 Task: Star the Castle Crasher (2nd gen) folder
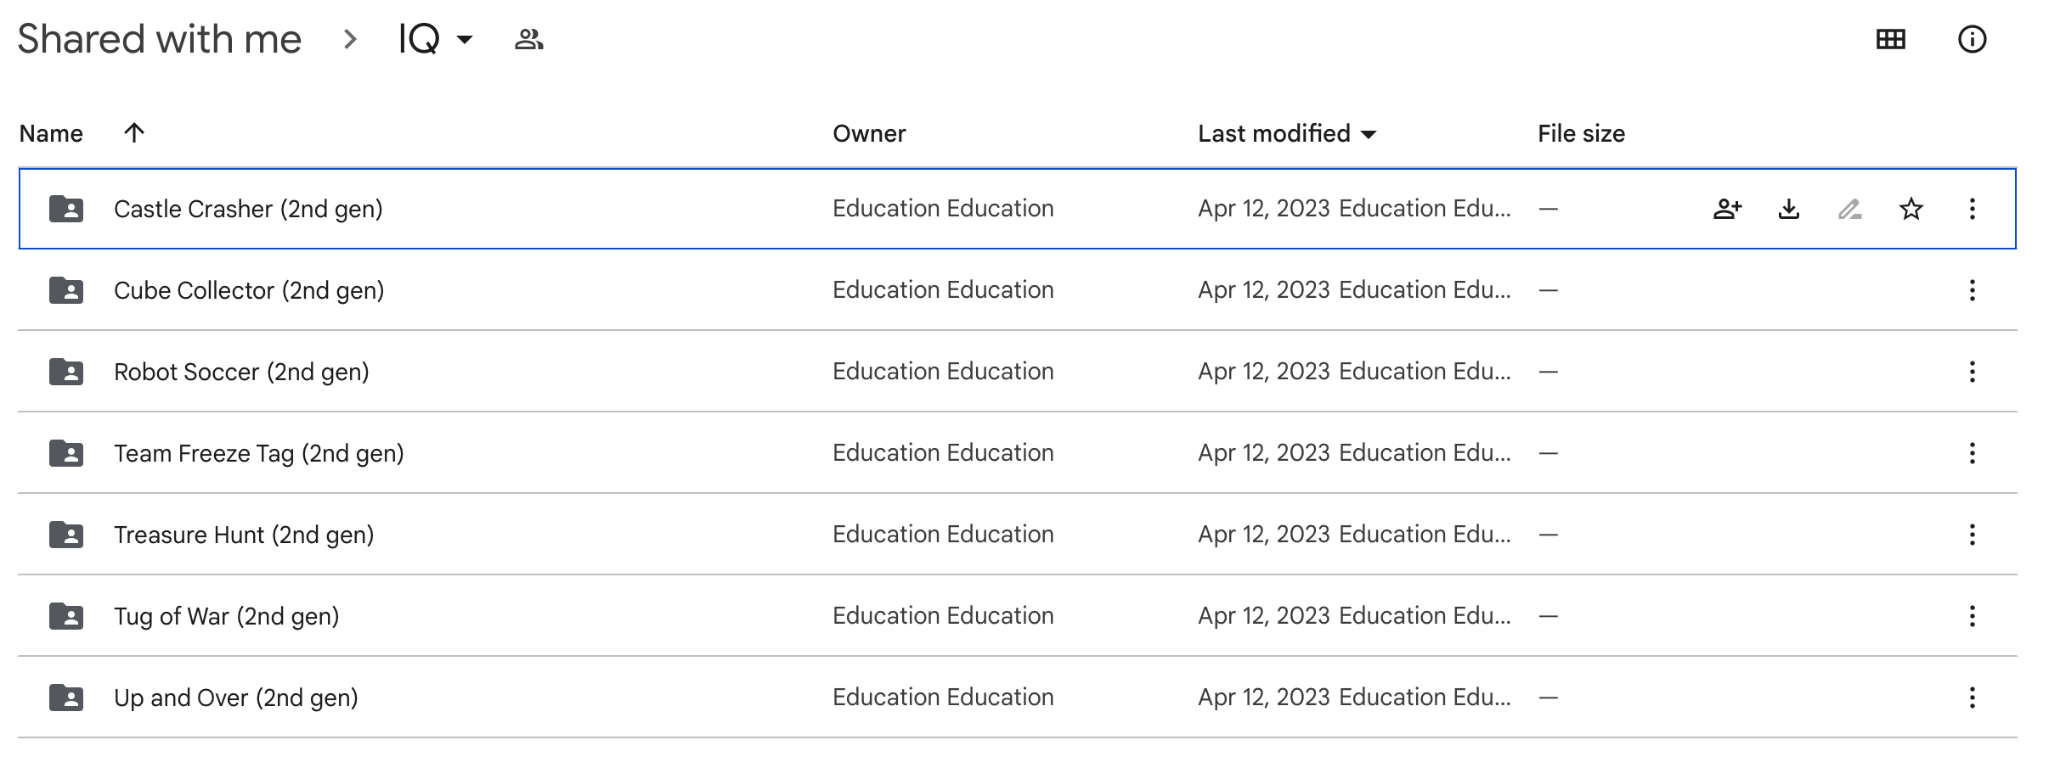tap(1911, 209)
